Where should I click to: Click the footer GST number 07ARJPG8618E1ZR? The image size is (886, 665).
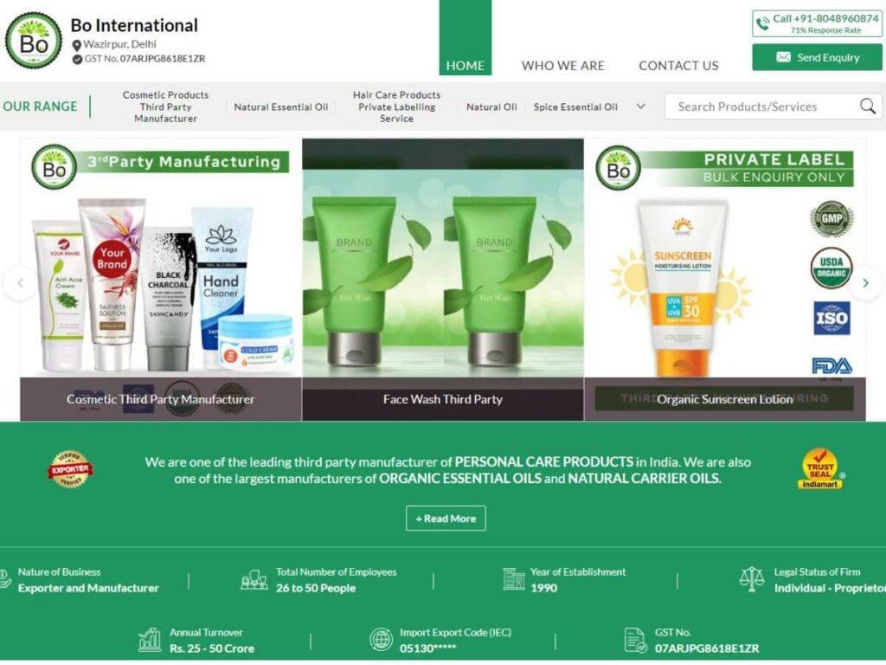707,649
